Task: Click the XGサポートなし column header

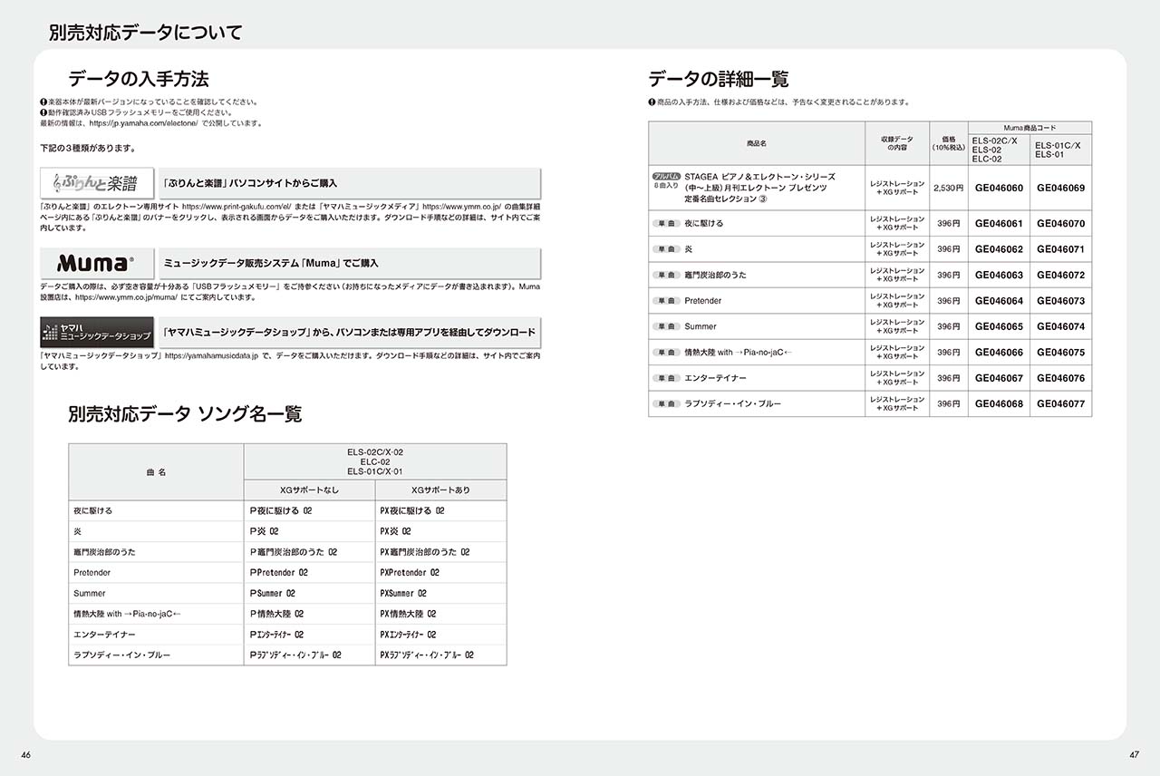Action: pyautogui.click(x=310, y=490)
